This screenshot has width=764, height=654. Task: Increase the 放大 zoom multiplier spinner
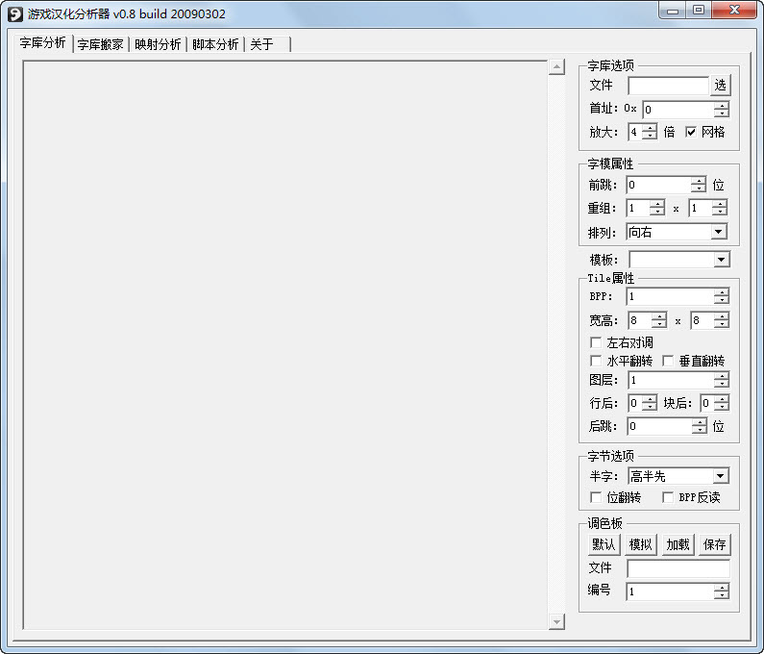[x=651, y=127]
